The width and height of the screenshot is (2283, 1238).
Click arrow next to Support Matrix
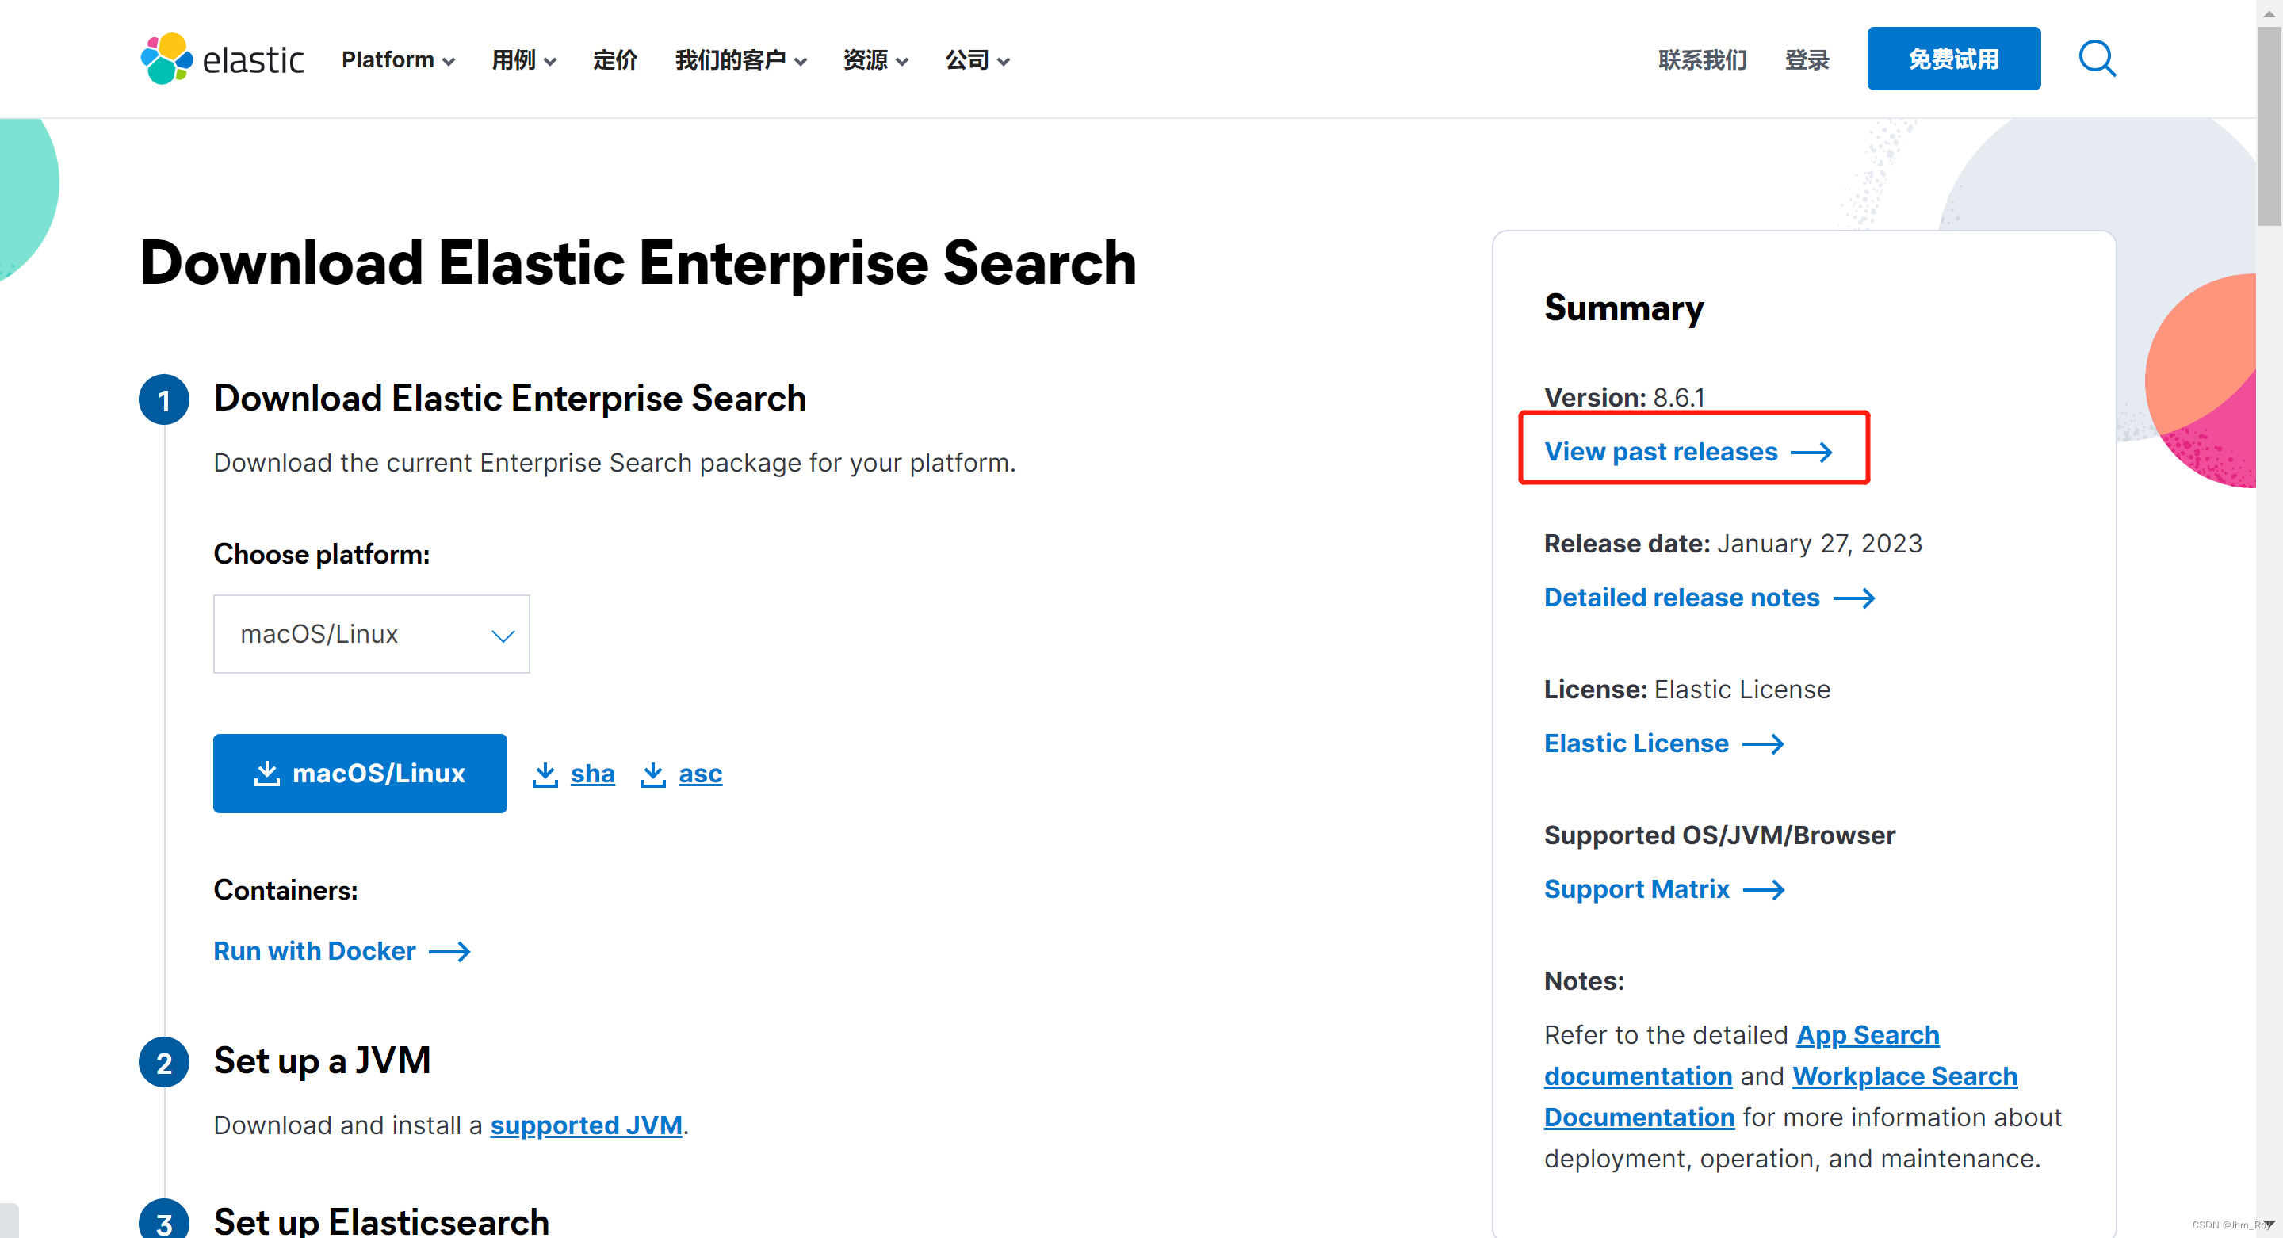[1764, 888]
